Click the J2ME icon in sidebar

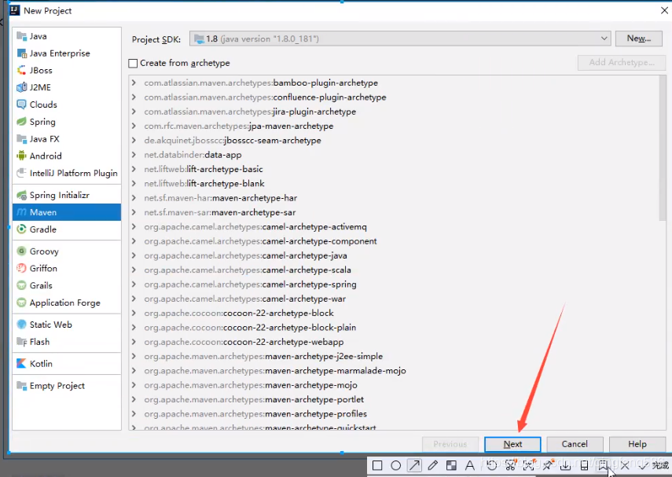click(x=21, y=87)
